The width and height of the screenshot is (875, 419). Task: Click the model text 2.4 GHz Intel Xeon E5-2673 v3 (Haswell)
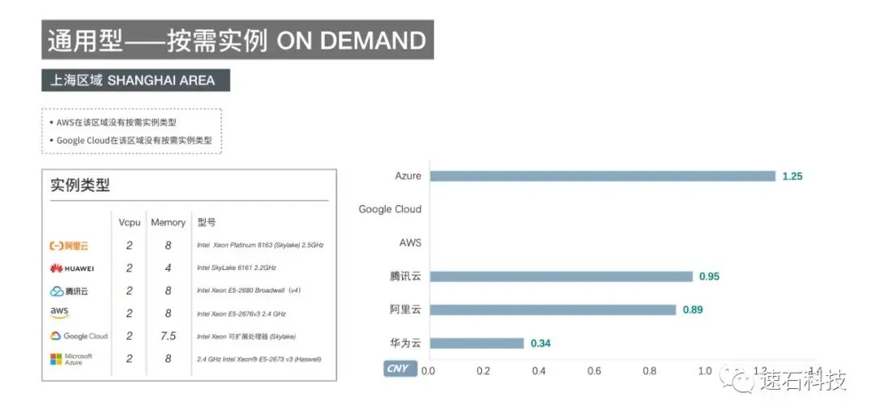pyautogui.click(x=259, y=359)
